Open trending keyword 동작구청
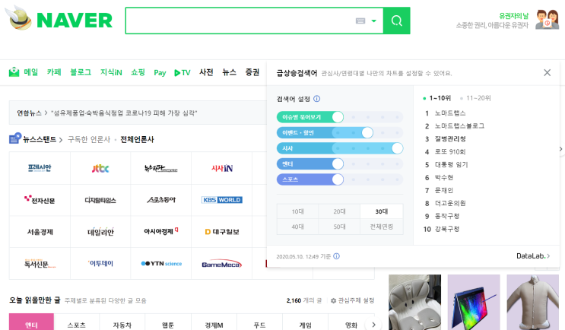The image size is (565, 330). (x=447, y=216)
